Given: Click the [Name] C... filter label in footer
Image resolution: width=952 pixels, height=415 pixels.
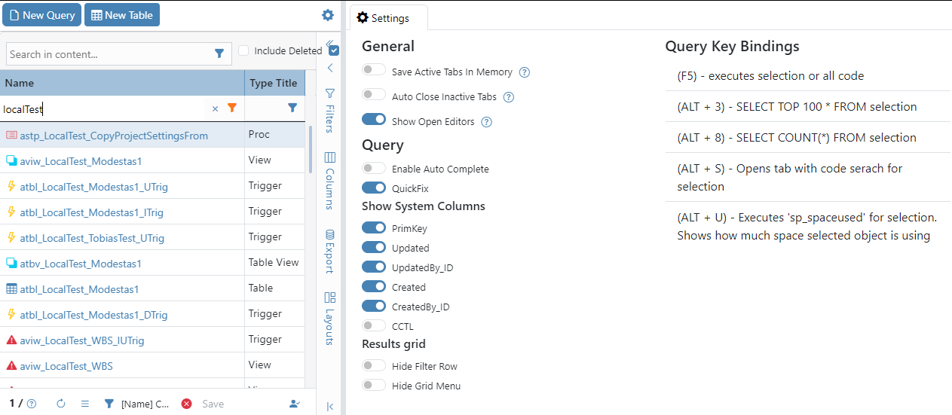Looking at the screenshot, I should click(145, 404).
